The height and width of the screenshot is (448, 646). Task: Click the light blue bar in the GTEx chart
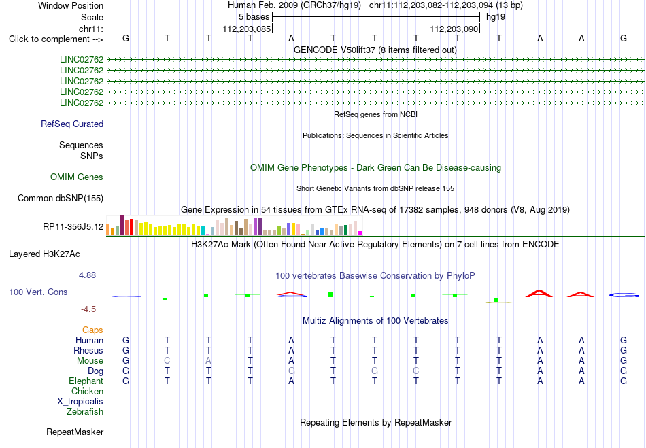pyautogui.click(x=213, y=231)
